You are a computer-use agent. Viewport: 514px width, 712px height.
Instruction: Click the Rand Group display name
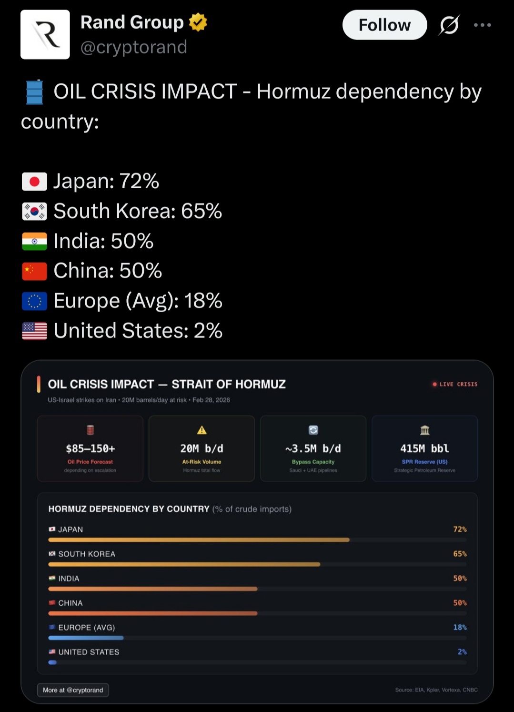coord(132,22)
